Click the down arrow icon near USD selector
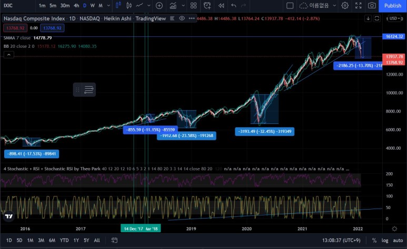The height and width of the screenshot is (249, 407). coord(368,18)
